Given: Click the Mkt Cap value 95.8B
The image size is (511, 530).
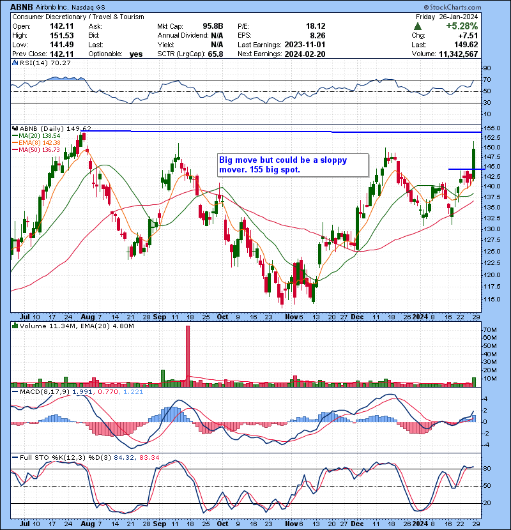Looking at the screenshot, I should (213, 26).
